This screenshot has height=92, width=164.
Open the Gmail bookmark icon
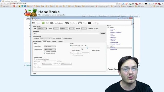pyautogui.click(x=11, y=6)
